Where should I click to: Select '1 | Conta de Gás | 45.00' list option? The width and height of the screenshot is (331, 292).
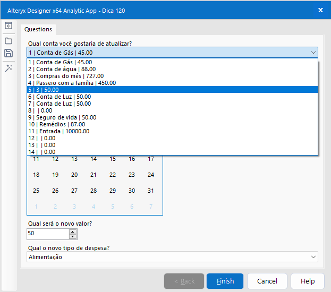pos(172,62)
